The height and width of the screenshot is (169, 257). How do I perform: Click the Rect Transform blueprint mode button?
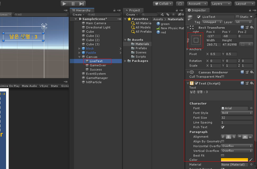pyautogui.click(x=243, y=44)
